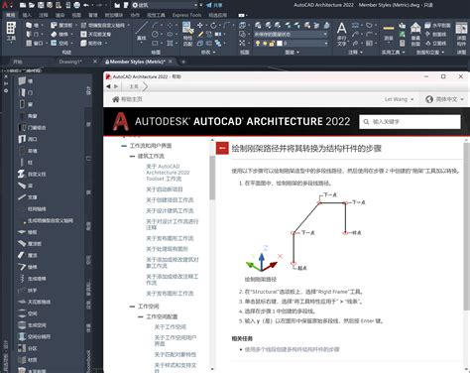
Task: Click 帮助主页 Help Home link
Action: point(128,99)
